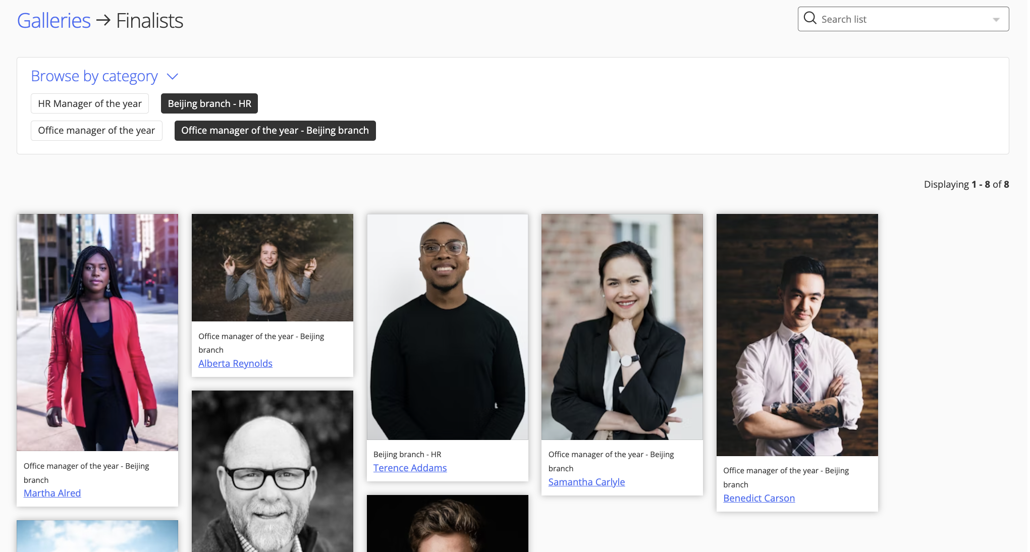
Task: Go back to the Galleries breadcrumb link
Action: 53,21
